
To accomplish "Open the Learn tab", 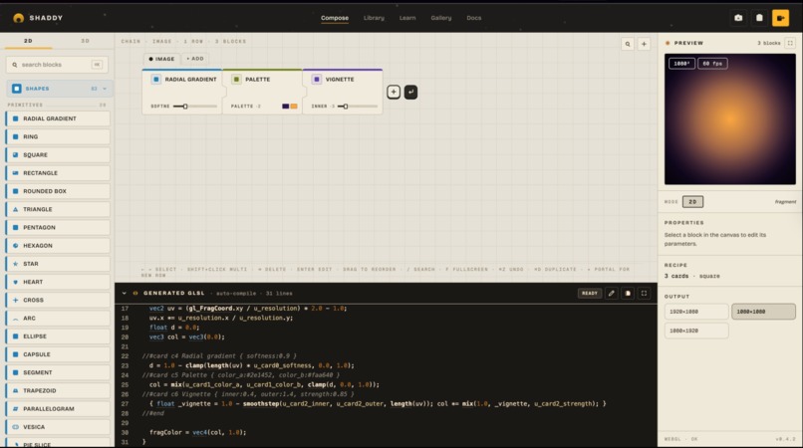I will (407, 18).
